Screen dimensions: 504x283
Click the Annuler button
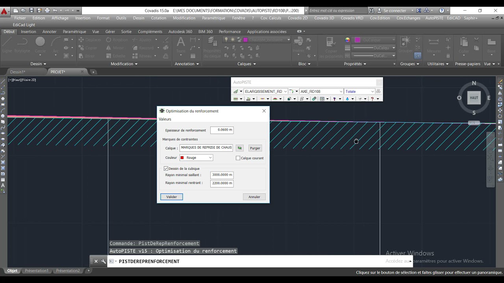[x=254, y=197]
